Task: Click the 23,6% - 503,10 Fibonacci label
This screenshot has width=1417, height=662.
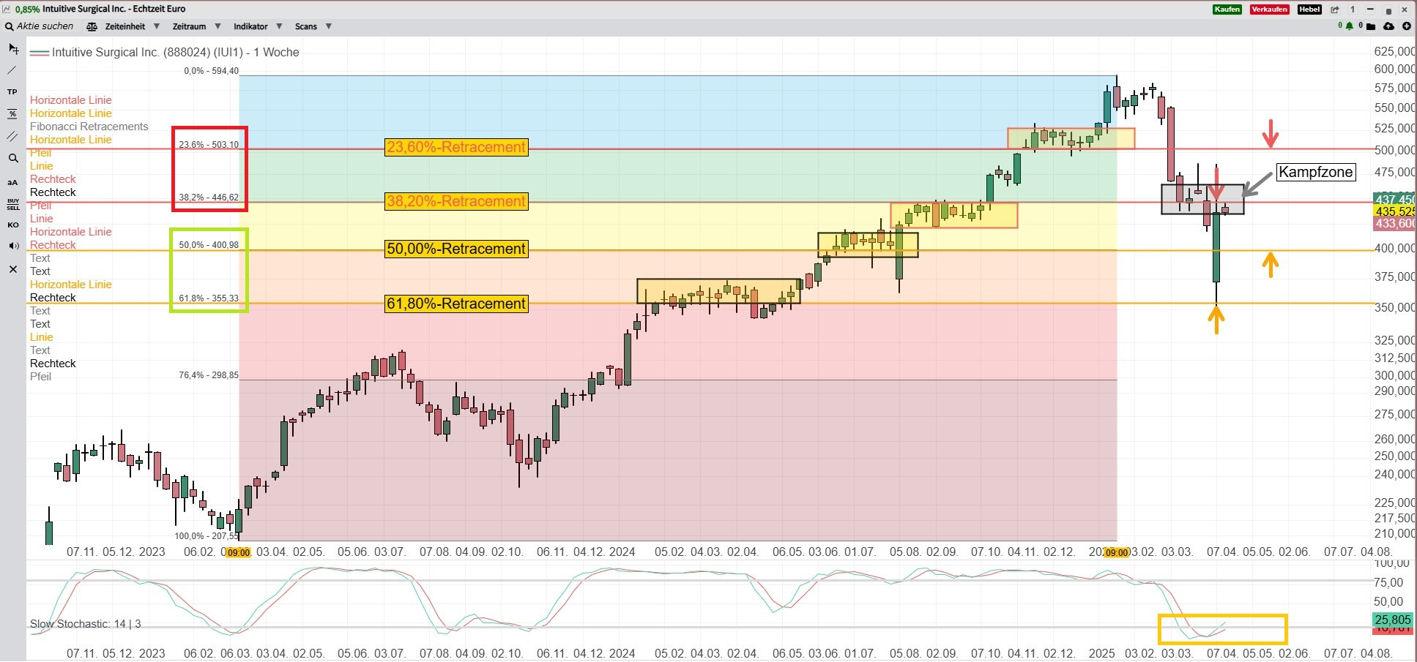Action: (209, 145)
